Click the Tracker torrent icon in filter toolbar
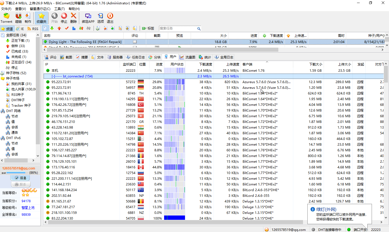389x232 pixels. [x=135, y=28]
